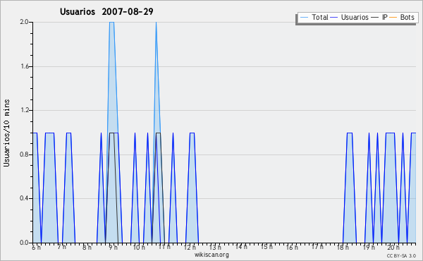This screenshot has height=261, width=423.
Task: Click the 11 h x-axis label
Action: pyautogui.click(x=164, y=247)
